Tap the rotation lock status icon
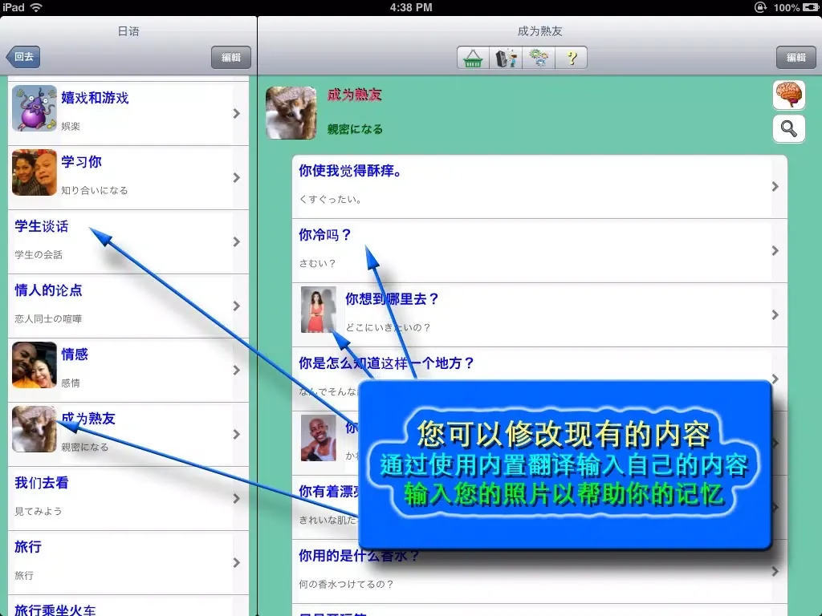 tap(760, 7)
